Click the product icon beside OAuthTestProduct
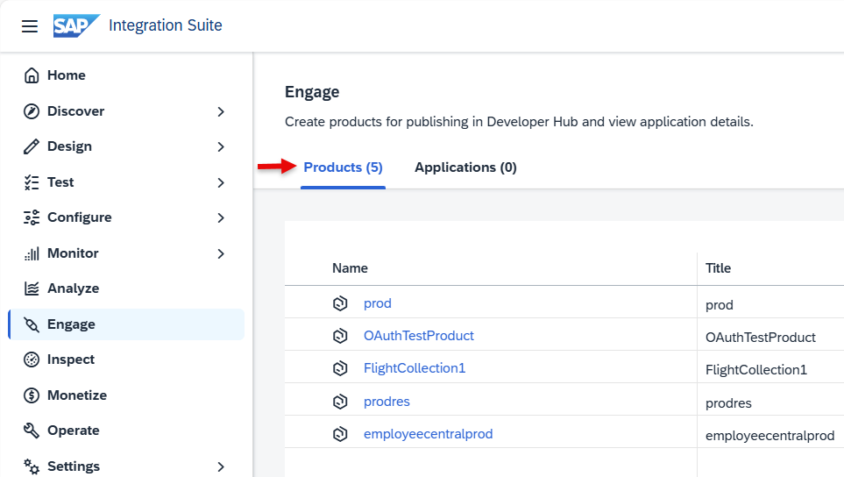The width and height of the screenshot is (844, 477). pos(340,336)
